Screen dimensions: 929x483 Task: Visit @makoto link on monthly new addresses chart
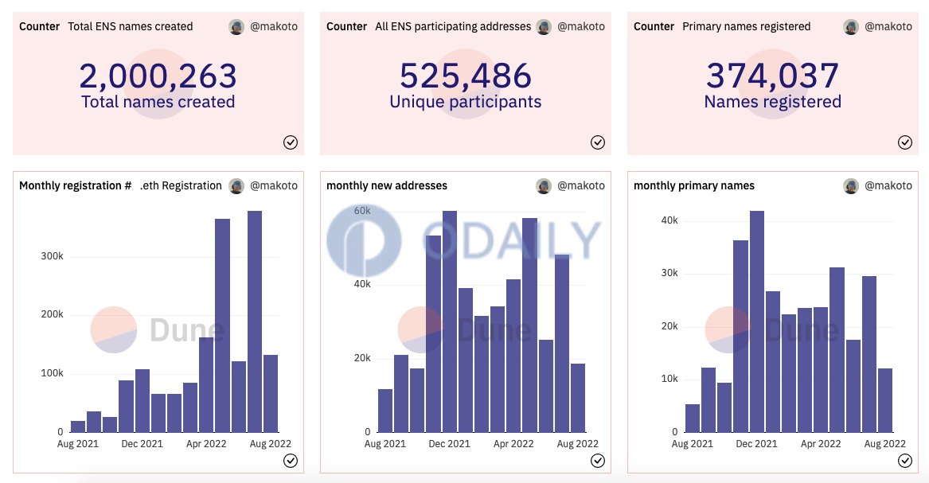pyautogui.click(x=581, y=186)
